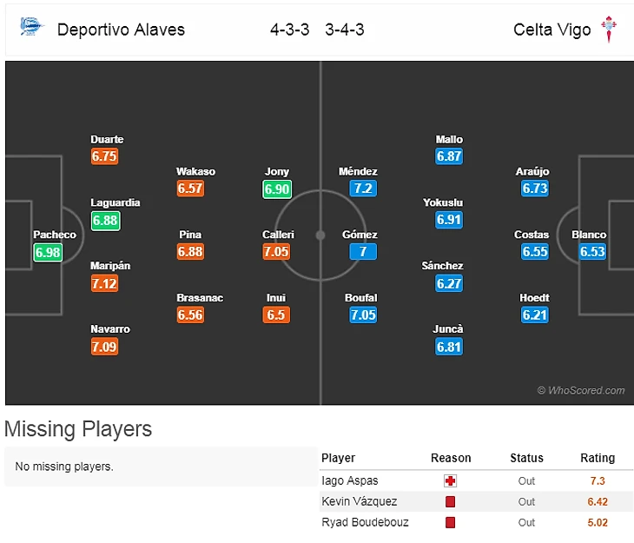Click Maripán's 7.12 rating badge
634x543 pixels.
(x=104, y=283)
